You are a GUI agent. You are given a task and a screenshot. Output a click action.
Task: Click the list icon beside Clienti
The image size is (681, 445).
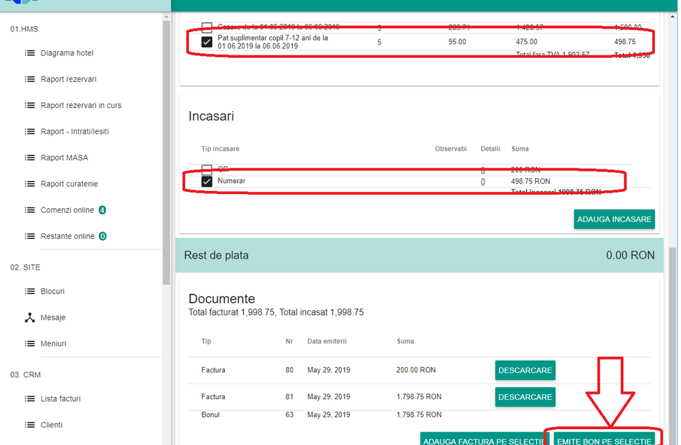point(29,425)
